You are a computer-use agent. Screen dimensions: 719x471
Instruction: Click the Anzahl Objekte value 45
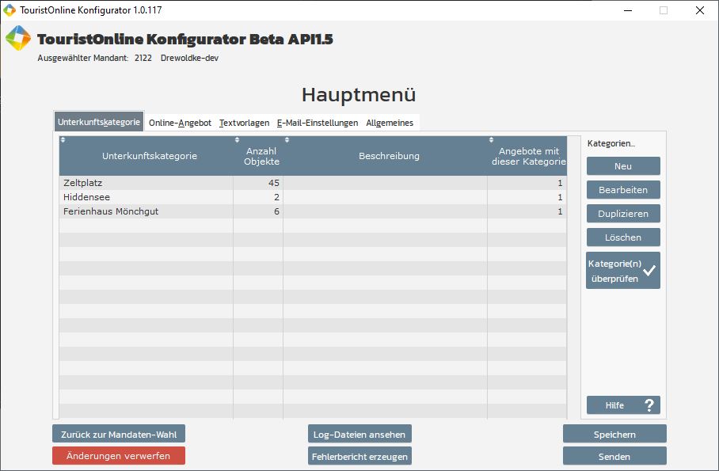274,183
